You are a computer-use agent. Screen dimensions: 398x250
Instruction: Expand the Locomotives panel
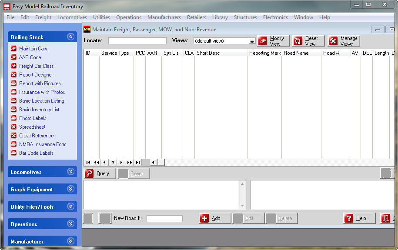point(70,172)
